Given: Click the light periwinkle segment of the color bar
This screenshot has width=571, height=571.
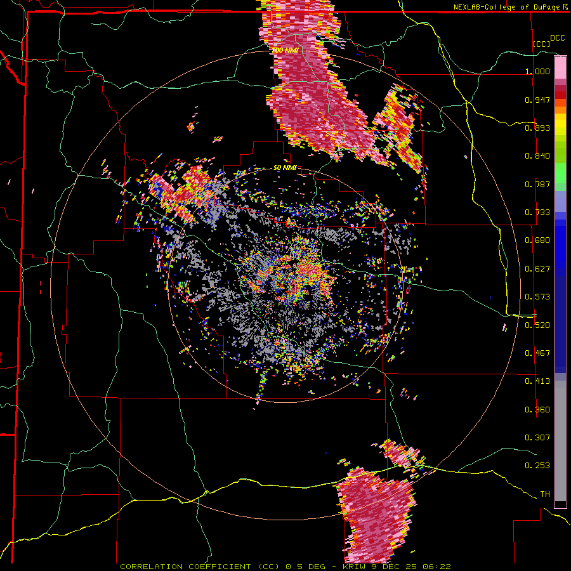Looking at the screenshot, I should [560, 201].
